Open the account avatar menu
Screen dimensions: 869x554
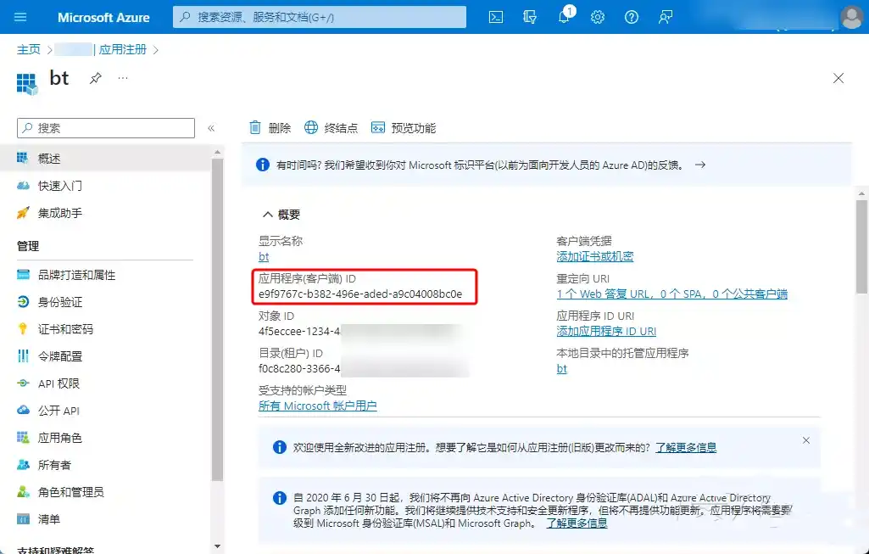point(850,17)
